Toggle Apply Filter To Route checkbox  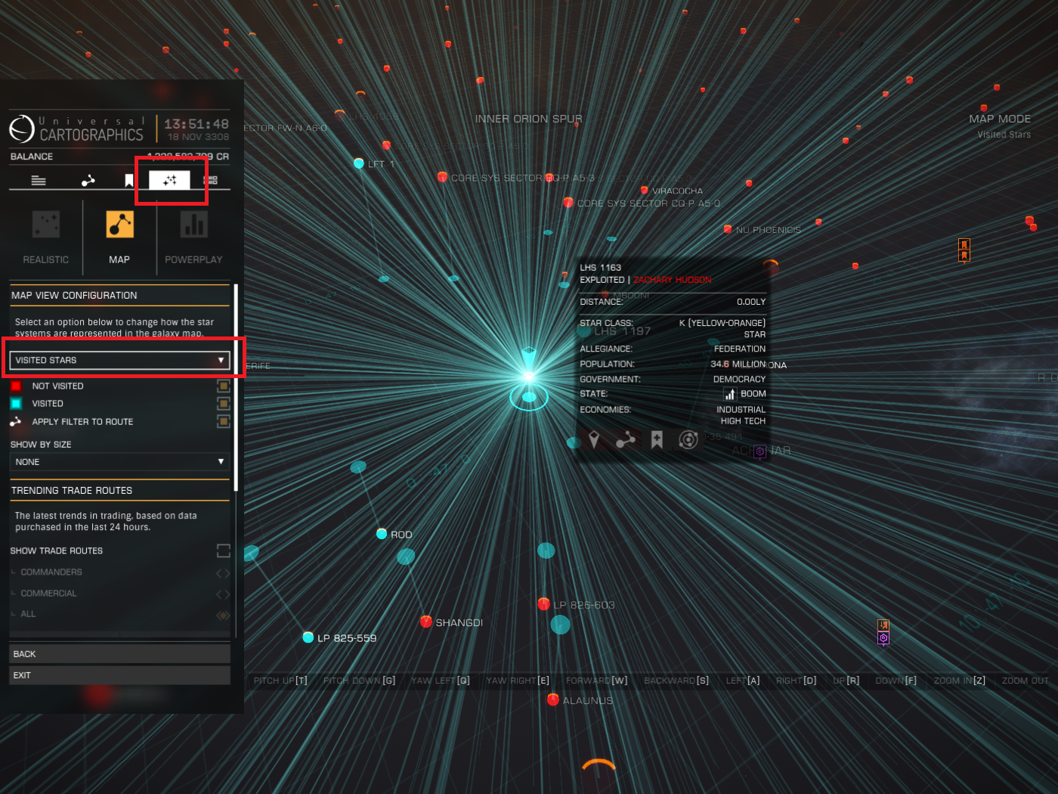[x=223, y=422]
